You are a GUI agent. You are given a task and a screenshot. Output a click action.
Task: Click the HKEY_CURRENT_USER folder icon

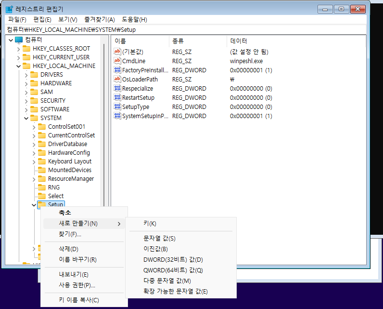(x=26, y=57)
